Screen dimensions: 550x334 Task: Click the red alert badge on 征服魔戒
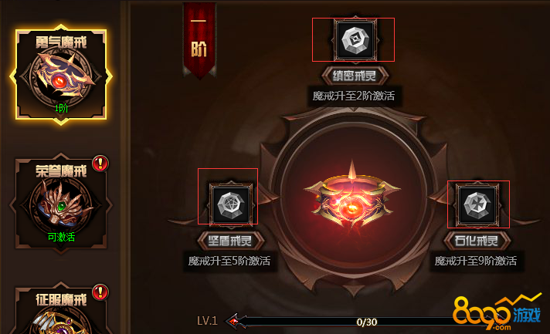coord(100,292)
